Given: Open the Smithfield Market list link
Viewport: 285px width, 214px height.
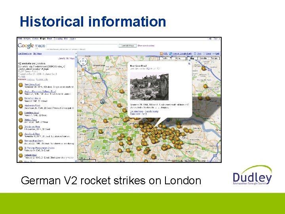Looking at the screenshot, I should [32, 98].
